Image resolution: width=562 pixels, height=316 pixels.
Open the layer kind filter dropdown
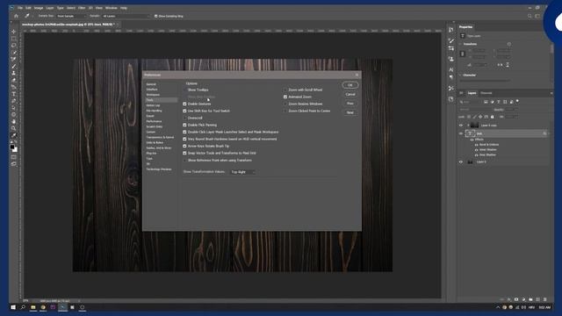point(470,102)
